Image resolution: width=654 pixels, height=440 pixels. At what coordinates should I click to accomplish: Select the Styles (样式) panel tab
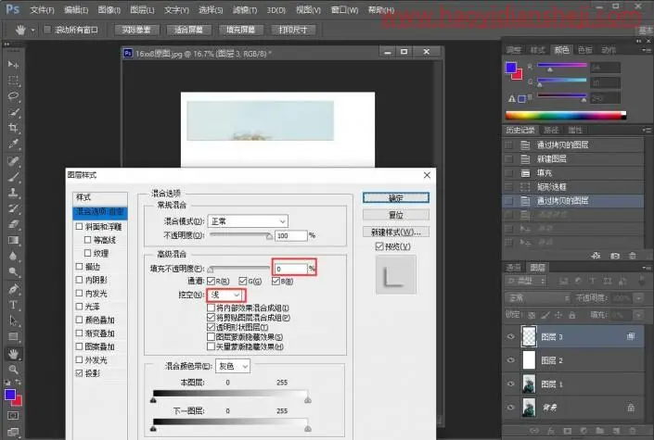(538, 50)
